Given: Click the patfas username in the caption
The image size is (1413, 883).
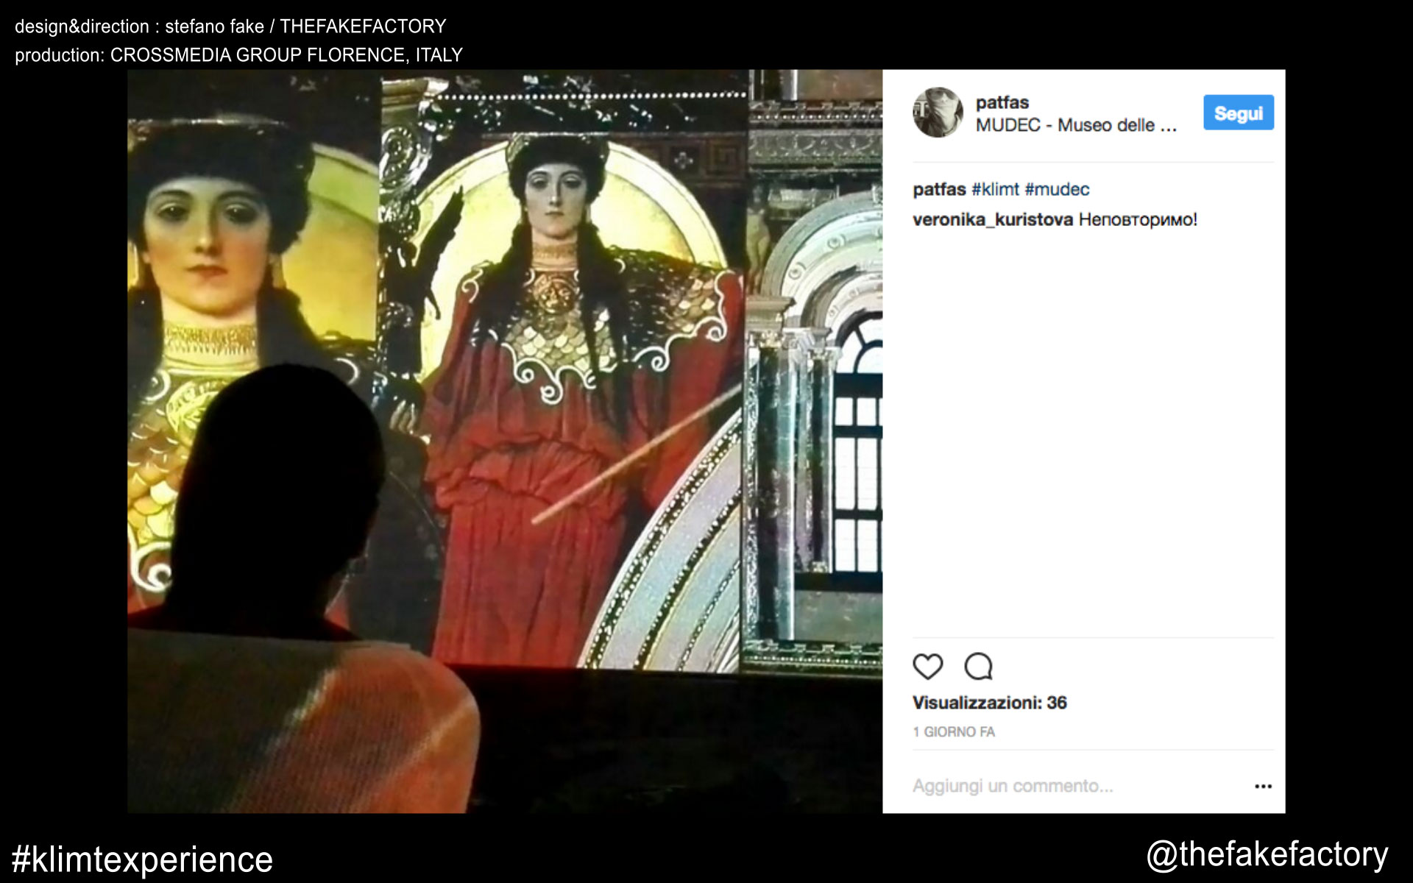Looking at the screenshot, I should 939,189.
